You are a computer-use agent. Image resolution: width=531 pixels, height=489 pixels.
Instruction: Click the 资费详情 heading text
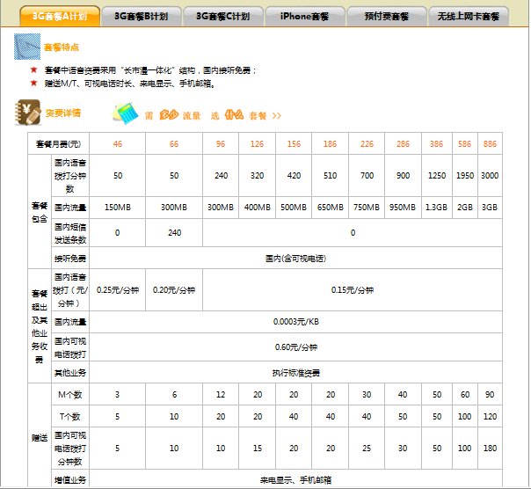63,113
